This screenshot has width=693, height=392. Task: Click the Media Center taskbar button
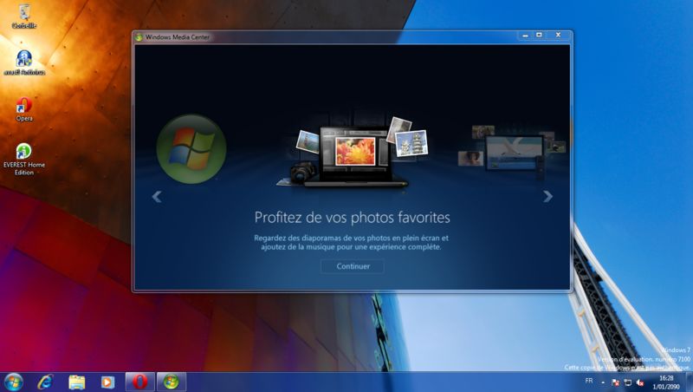(x=172, y=382)
